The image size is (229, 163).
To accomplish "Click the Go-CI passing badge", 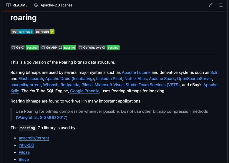I will (25, 48).
